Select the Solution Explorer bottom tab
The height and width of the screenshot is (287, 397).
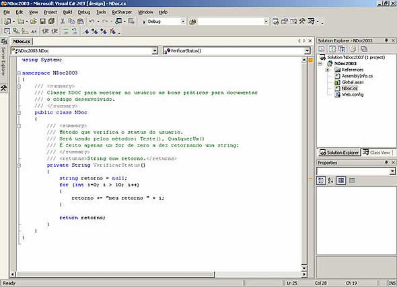tap(339, 153)
